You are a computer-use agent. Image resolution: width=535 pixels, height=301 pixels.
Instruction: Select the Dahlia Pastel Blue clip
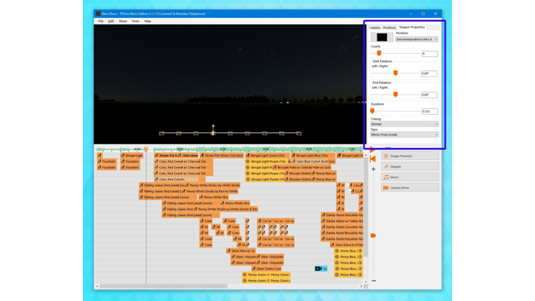(x=334, y=233)
